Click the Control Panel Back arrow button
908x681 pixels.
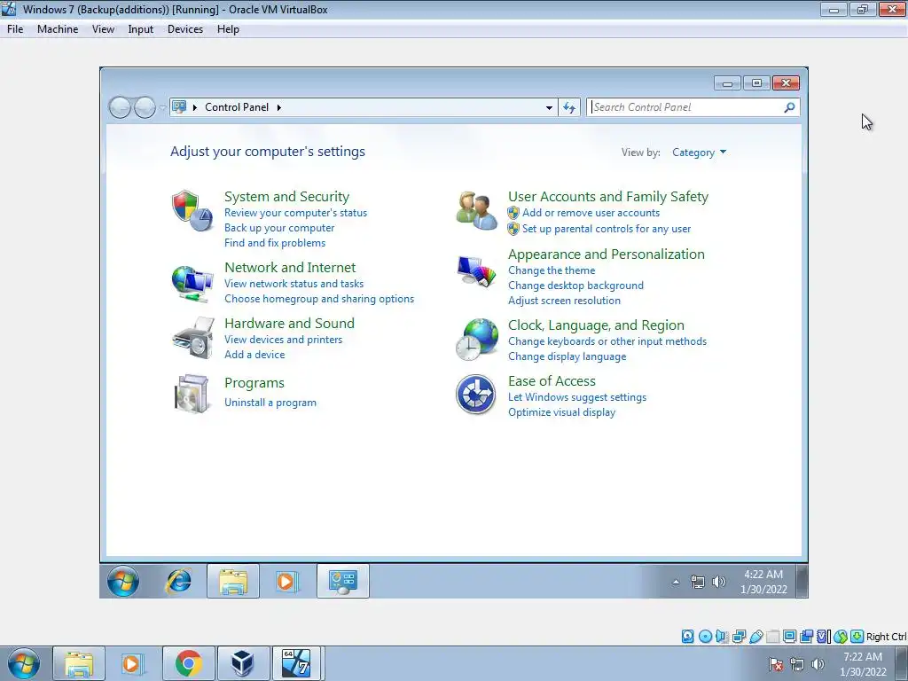coord(120,107)
